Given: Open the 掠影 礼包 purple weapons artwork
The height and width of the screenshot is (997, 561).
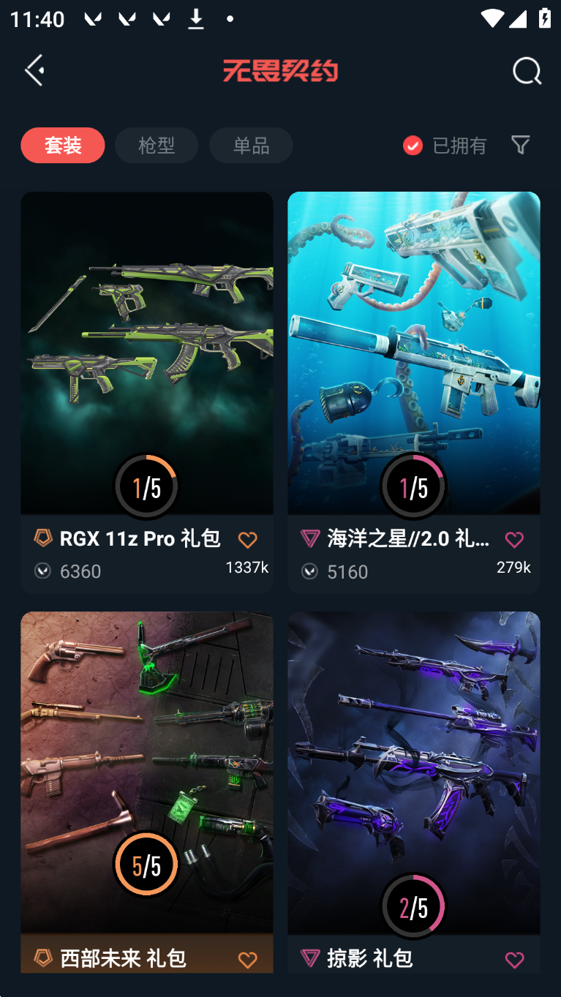Looking at the screenshot, I should [414, 772].
